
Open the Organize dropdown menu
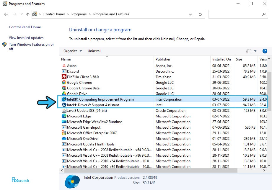[x=73, y=51]
